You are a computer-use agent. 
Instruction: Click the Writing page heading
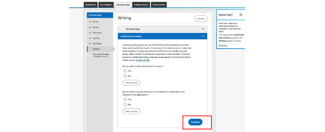[x=124, y=18]
